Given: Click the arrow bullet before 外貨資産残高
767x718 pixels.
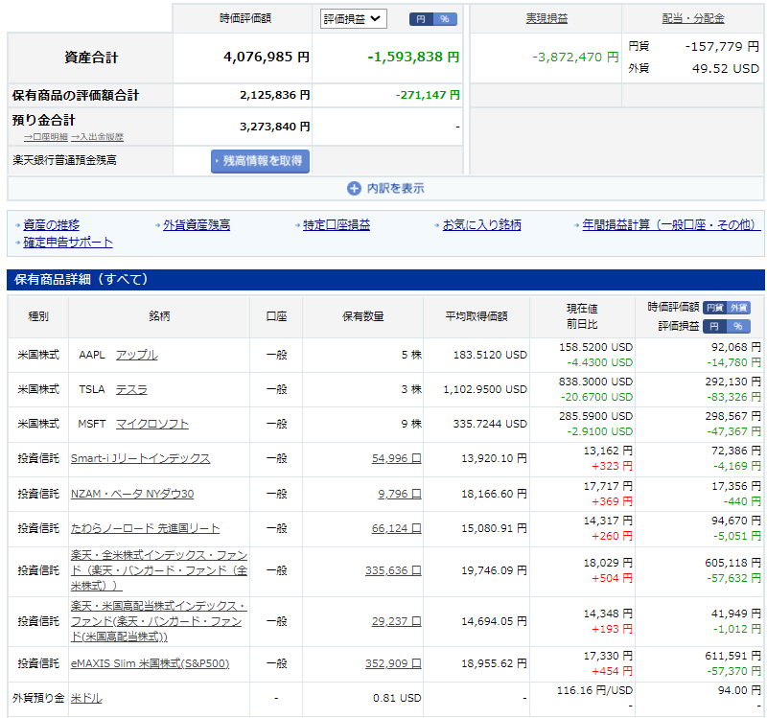Looking at the screenshot, I should click(158, 225).
